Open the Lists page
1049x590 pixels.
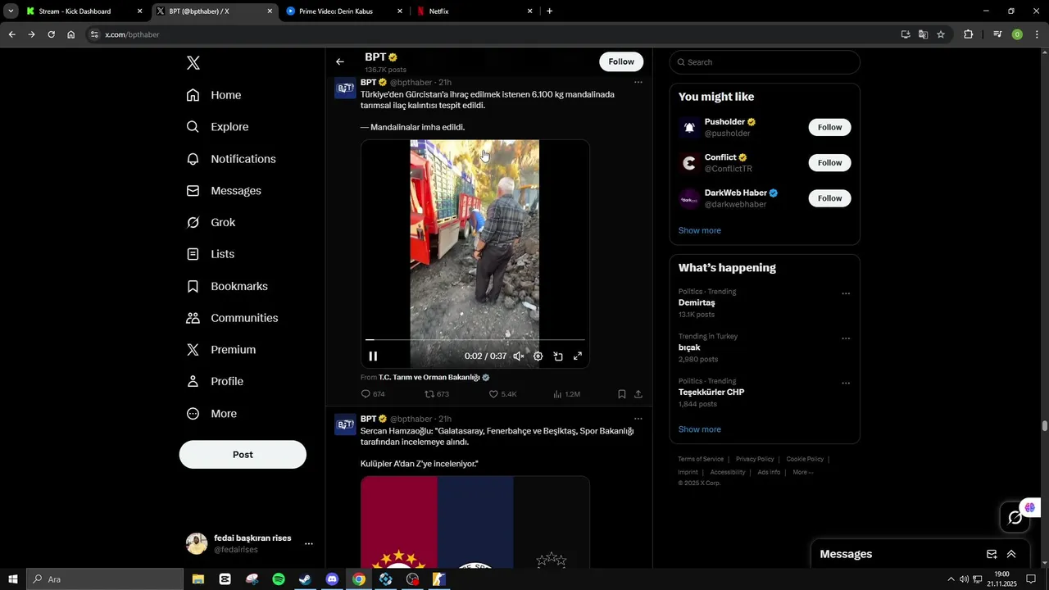(211, 254)
